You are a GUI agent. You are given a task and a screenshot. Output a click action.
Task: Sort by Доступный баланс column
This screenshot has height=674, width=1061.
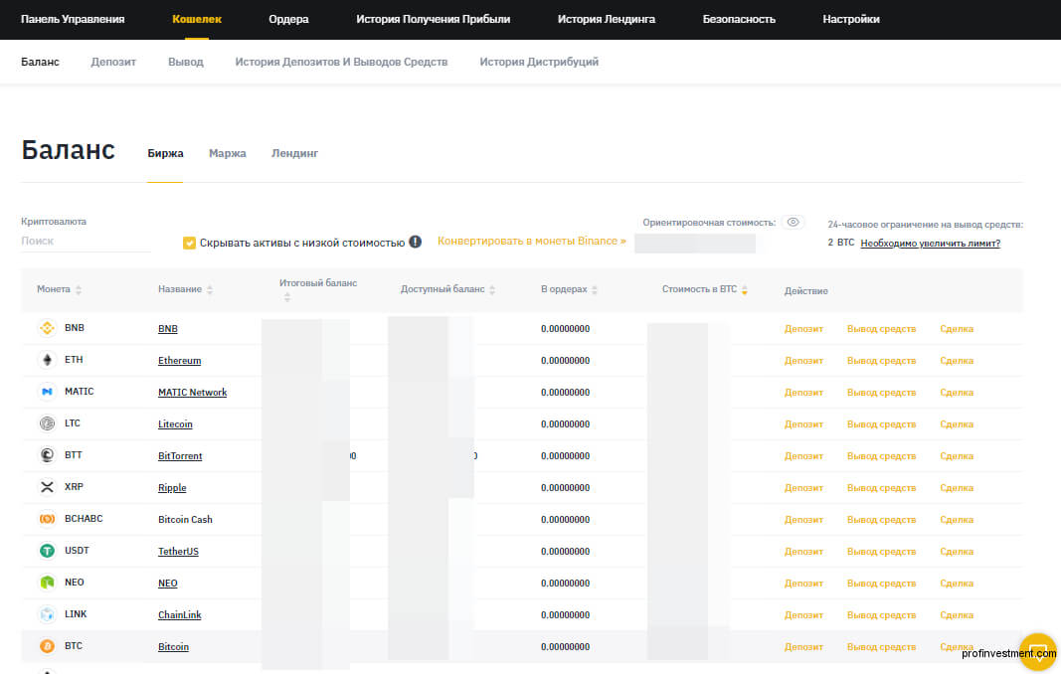tap(492, 289)
